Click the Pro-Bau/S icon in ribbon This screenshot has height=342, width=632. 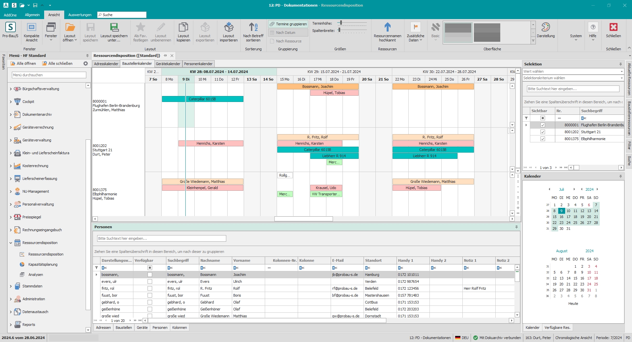coord(10,27)
